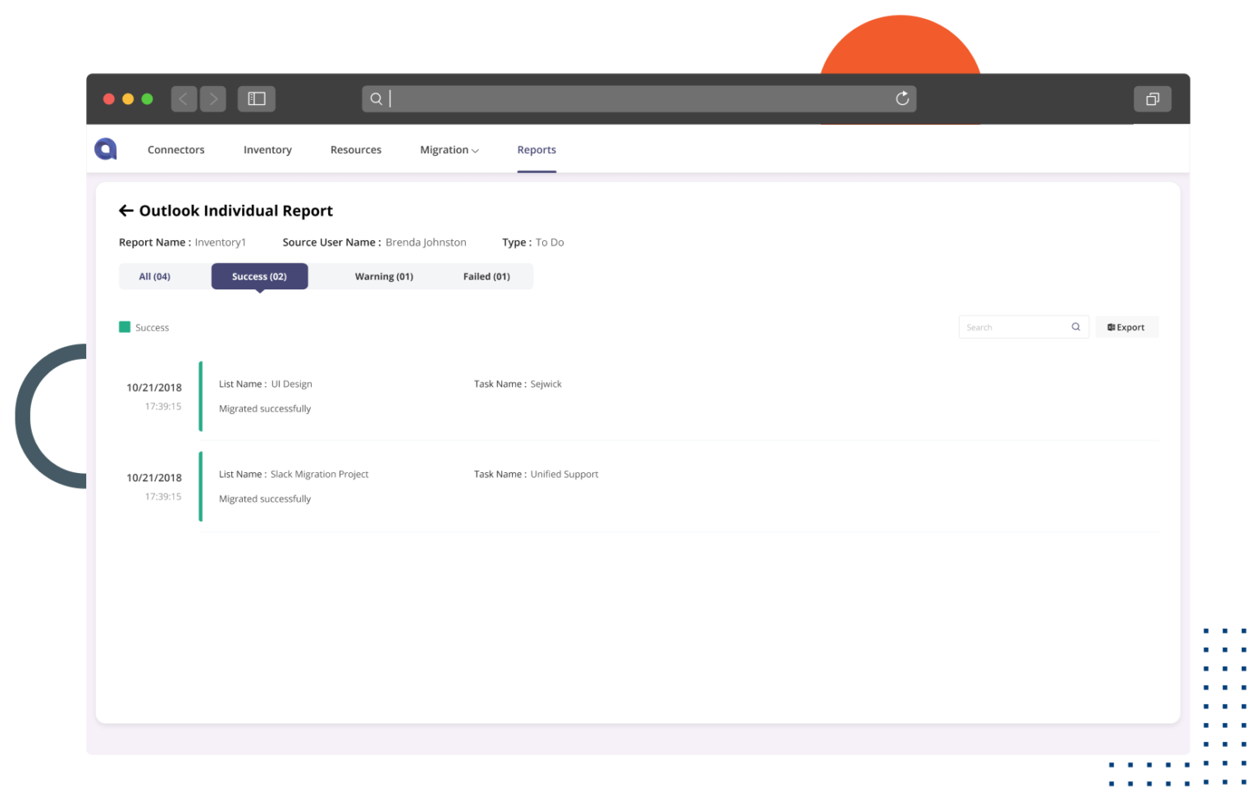Click the tab overview icon at top right
The image size is (1260, 801).
(x=1153, y=98)
